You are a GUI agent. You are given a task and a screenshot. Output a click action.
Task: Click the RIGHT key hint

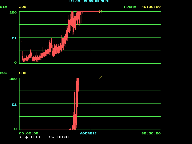tap(63, 137)
